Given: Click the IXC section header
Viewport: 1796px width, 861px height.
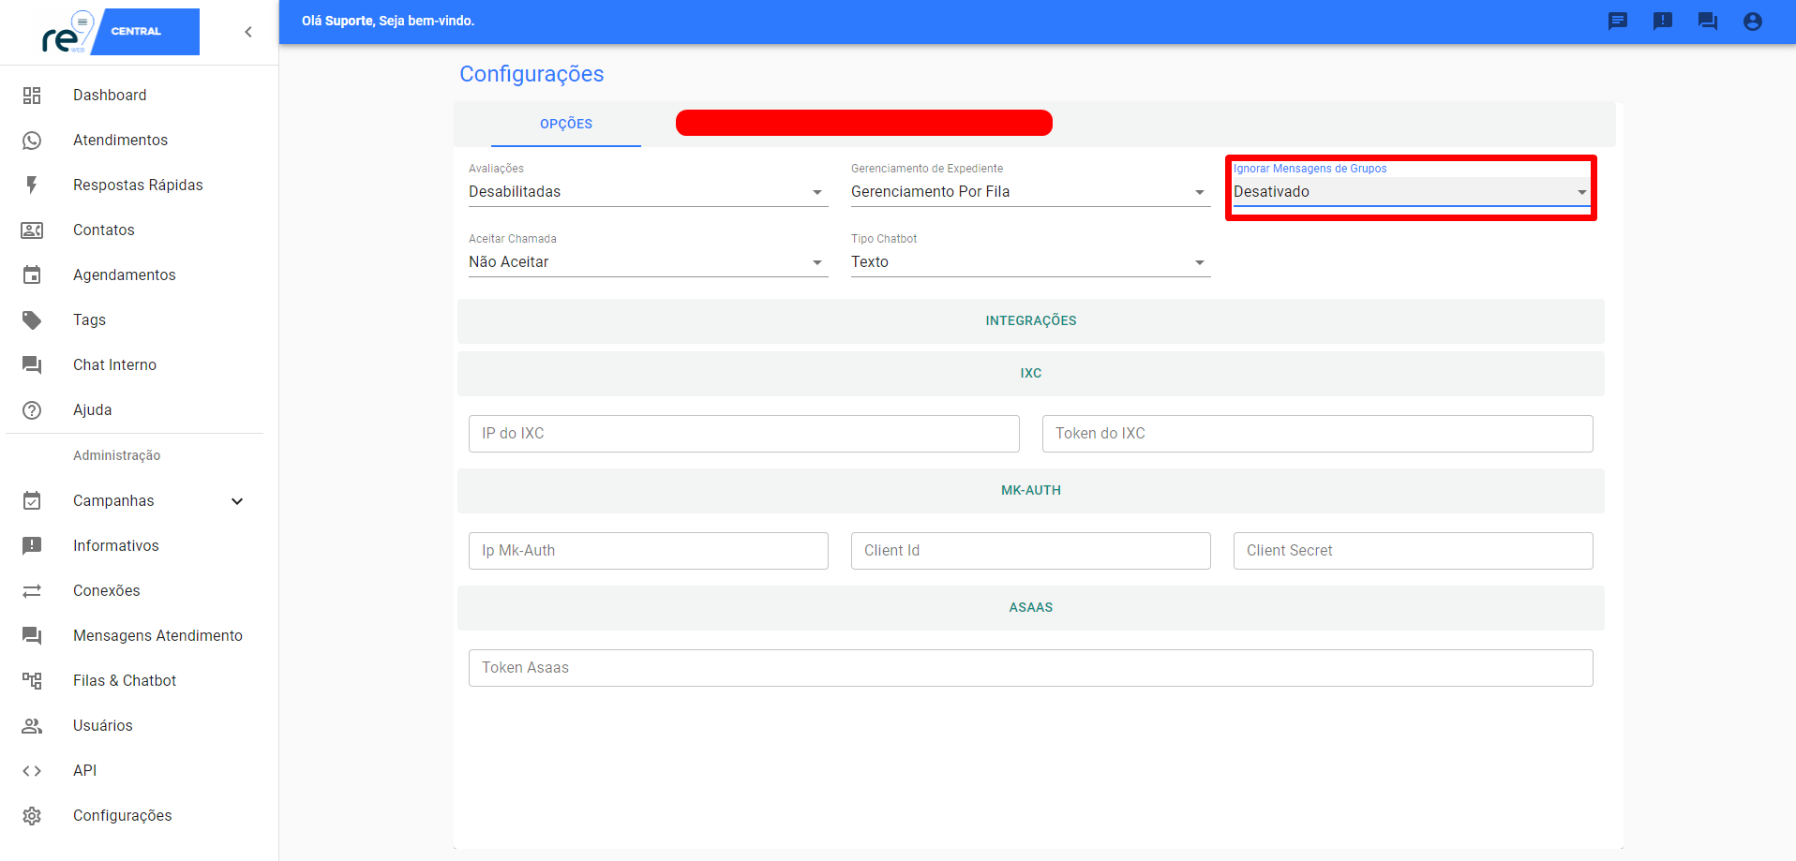Looking at the screenshot, I should tap(1031, 374).
